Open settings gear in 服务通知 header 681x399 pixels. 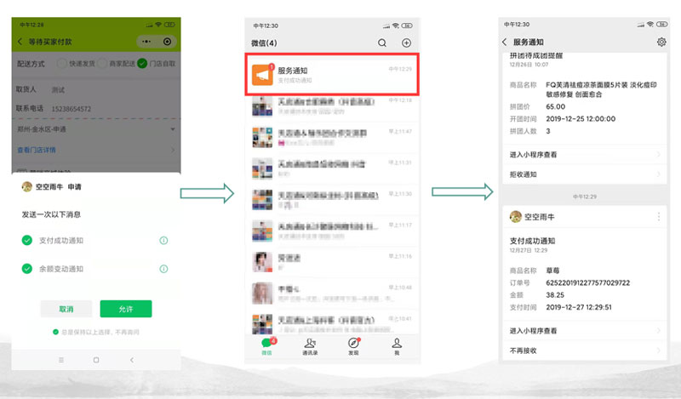(x=661, y=42)
